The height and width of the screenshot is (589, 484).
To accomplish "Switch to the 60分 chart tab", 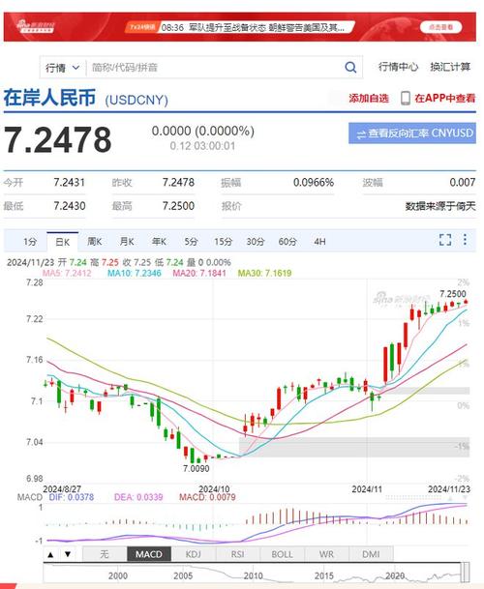I will click(x=287, y=242).
